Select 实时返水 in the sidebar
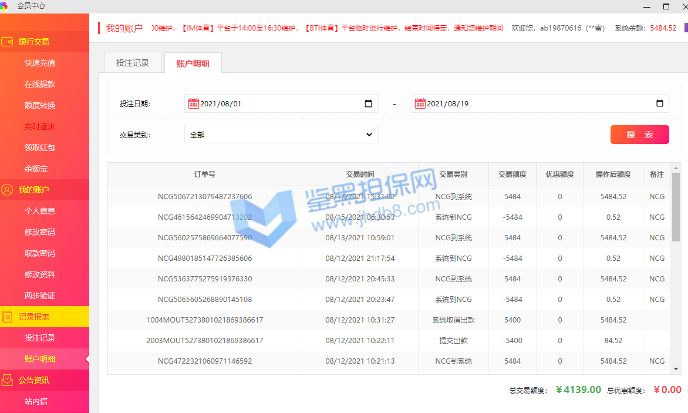 click(40, 126)
